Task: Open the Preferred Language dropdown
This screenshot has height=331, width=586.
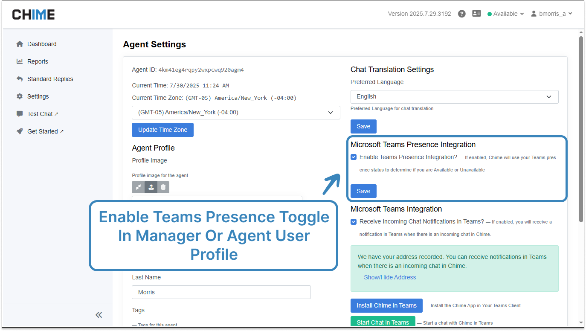Action: point(454,97)
